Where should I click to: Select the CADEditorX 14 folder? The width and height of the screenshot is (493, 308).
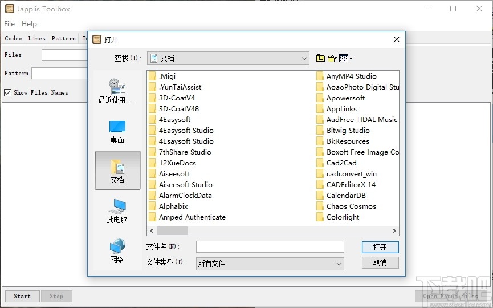click(346, 185)
